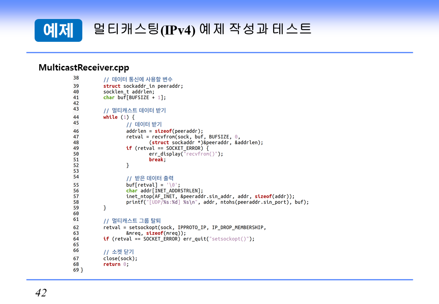
Task: Click the comment '멀티캐스트 데이터 받기'
Action: click(x=135, y=111)
